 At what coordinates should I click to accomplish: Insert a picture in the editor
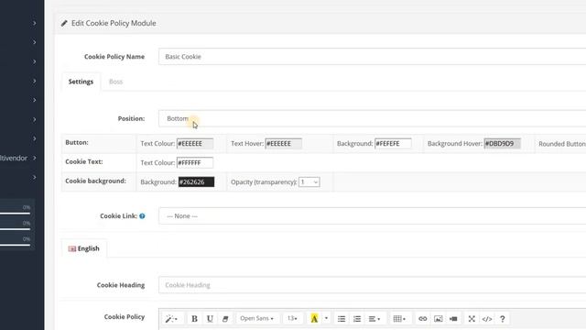click(x=438, y=319)
